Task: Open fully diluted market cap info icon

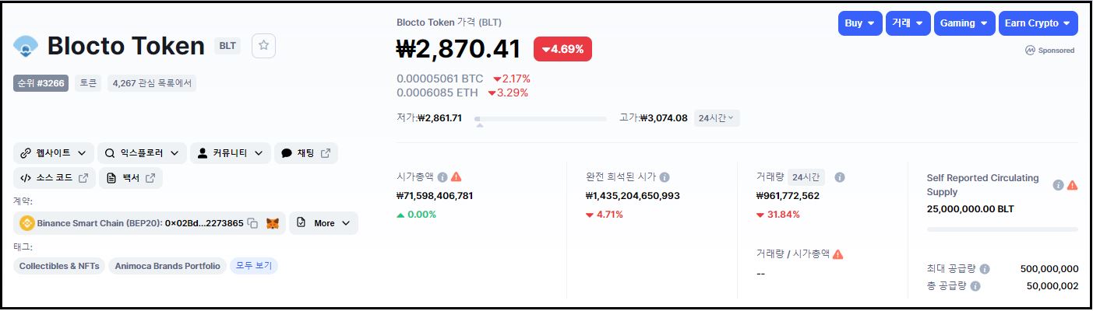Action: tap(665, 177)
